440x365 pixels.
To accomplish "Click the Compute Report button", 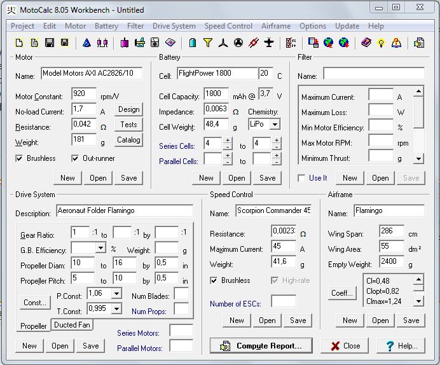I will (265, 346).
